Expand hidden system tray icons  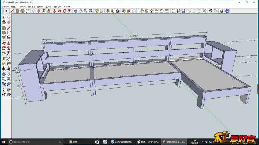(202, 142)
